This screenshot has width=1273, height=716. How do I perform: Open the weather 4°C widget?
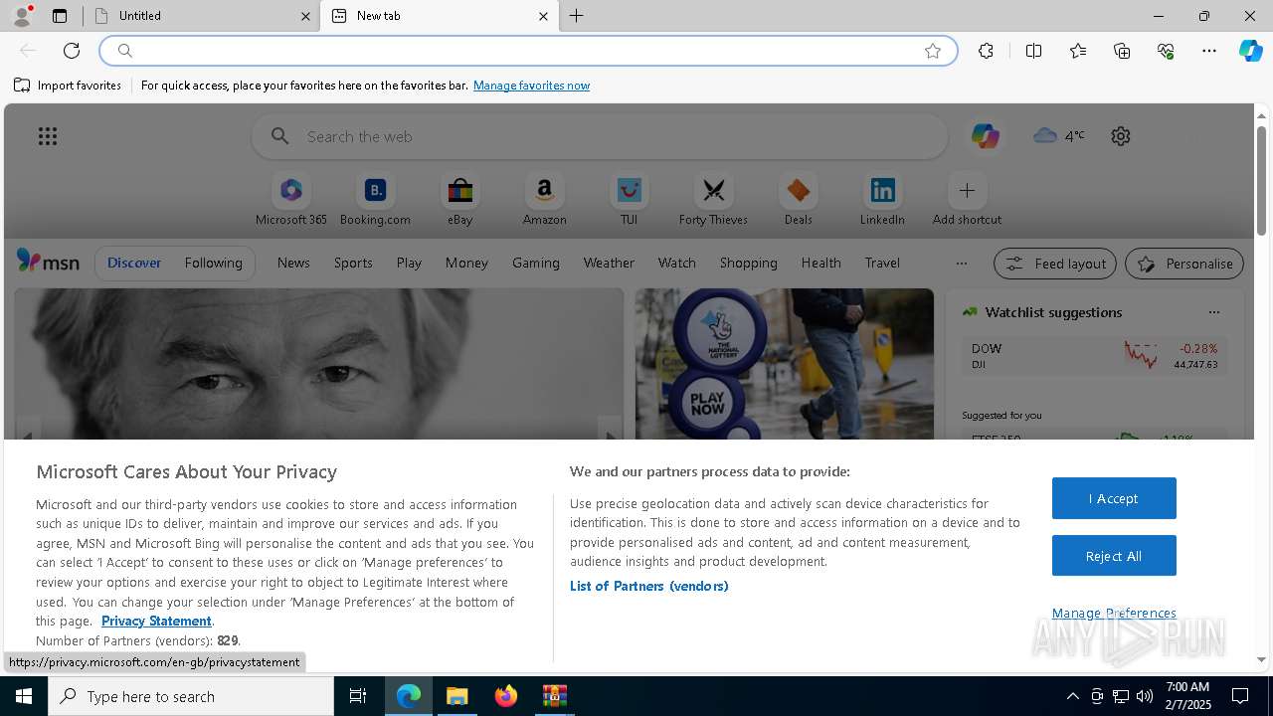click(1059, 135)
